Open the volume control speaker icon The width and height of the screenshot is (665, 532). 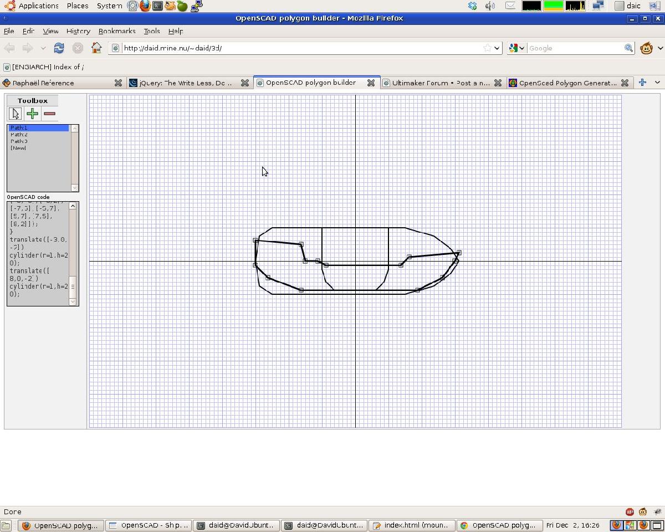click(490, 6)
